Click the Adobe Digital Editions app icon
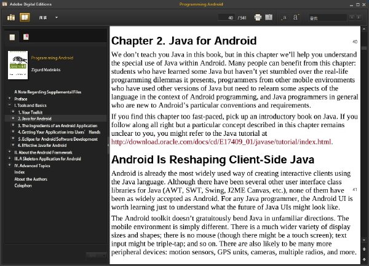This screenshot has height=266, width=369. click(x=4, y=4)
